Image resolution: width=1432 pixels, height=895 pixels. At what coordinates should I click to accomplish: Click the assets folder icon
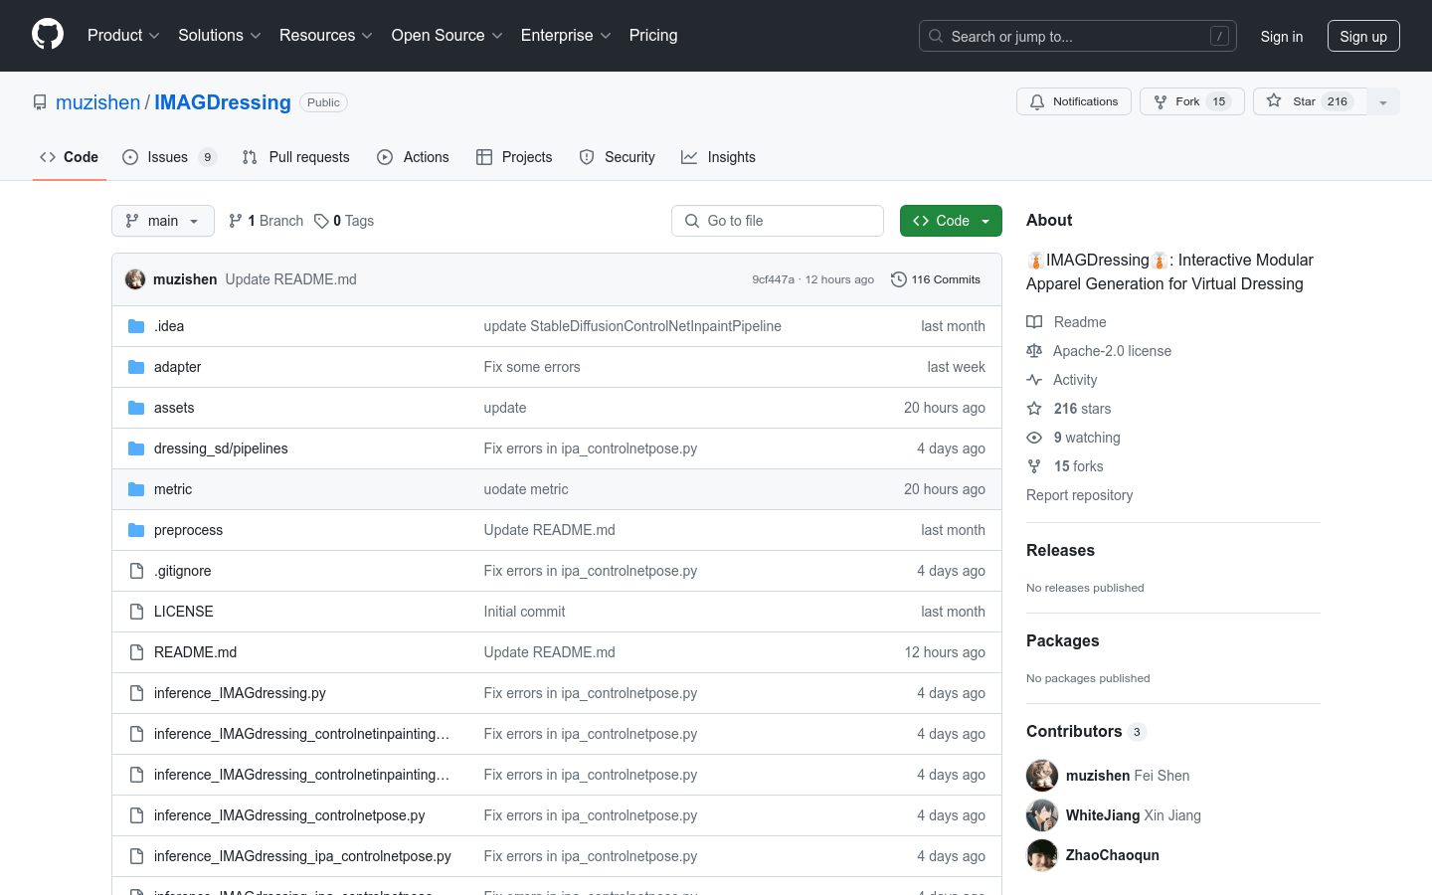(136, 408)
